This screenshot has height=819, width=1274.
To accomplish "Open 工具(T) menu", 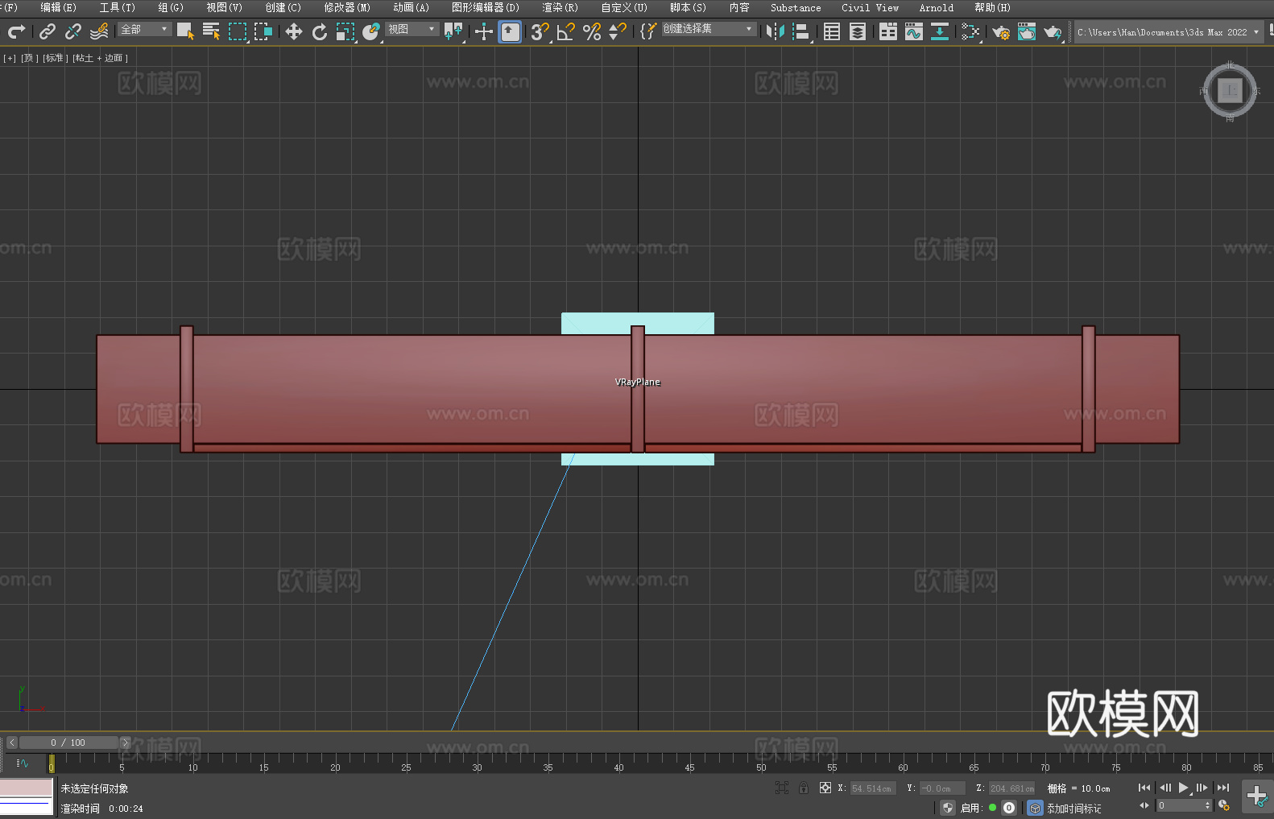I will point(118,7).
